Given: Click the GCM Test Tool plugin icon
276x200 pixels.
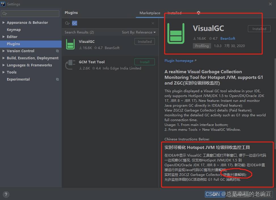Looking at the screenshot, I should 70,64.
